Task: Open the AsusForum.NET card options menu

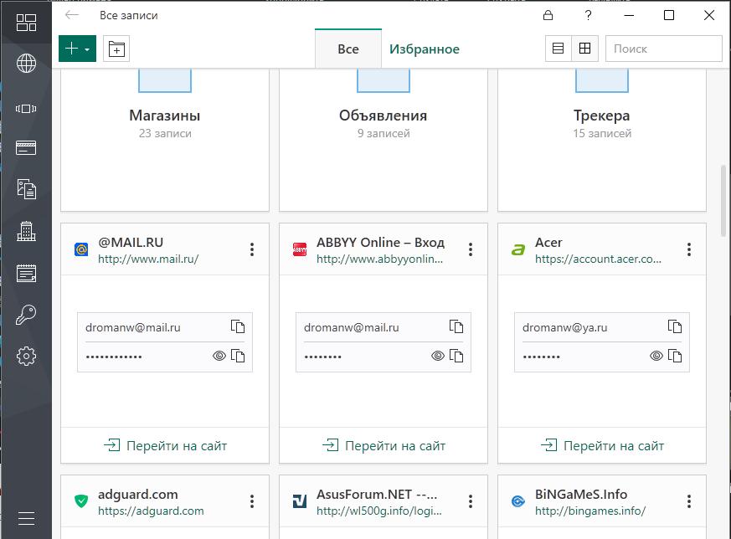Action: [x=471, y=501]
